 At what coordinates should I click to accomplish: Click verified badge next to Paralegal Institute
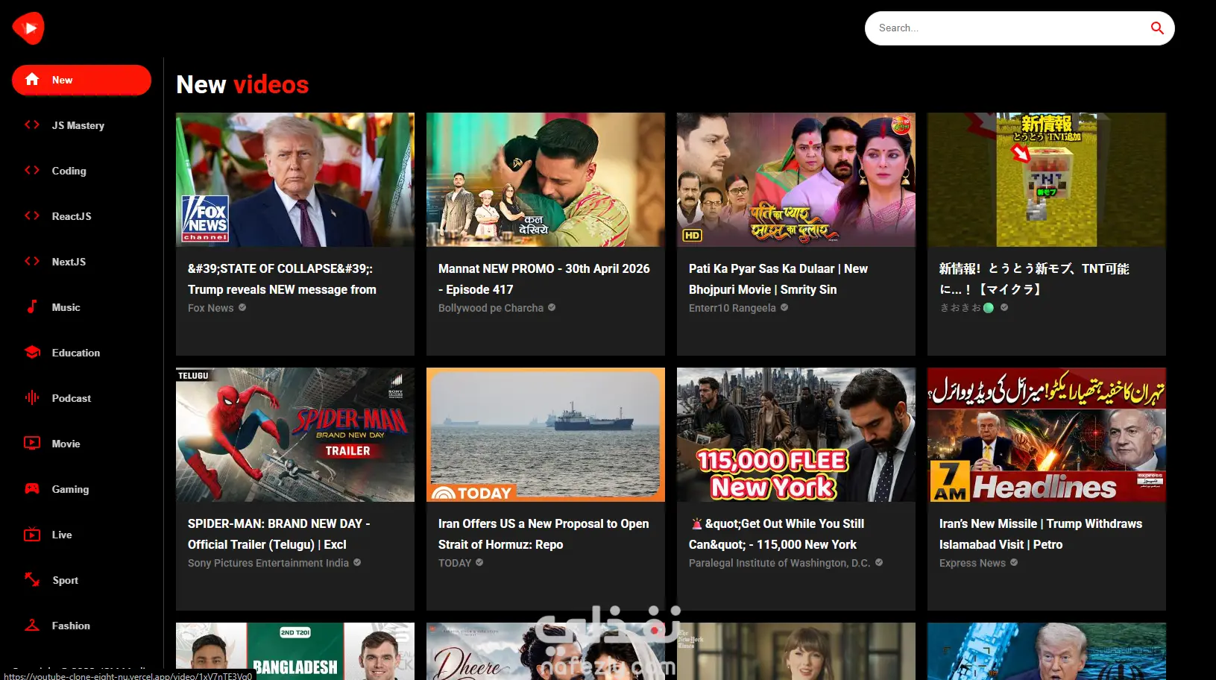[879, 562]
